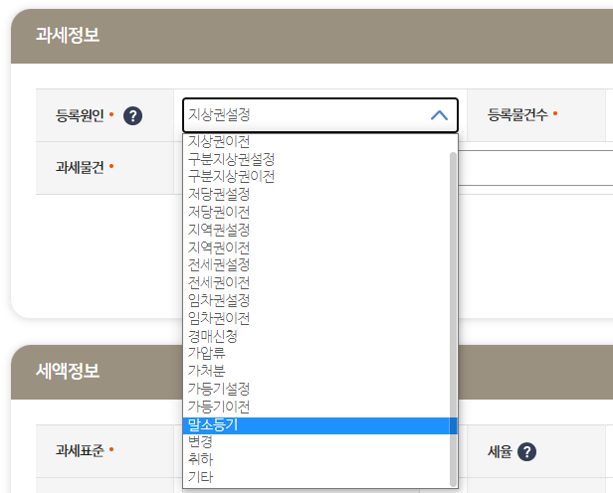Image resolution: width=613 pixels, height=493 pixels.
Task: Open help icon next to 등록원인
Action: pyautogui.click(x=133, y=116)
